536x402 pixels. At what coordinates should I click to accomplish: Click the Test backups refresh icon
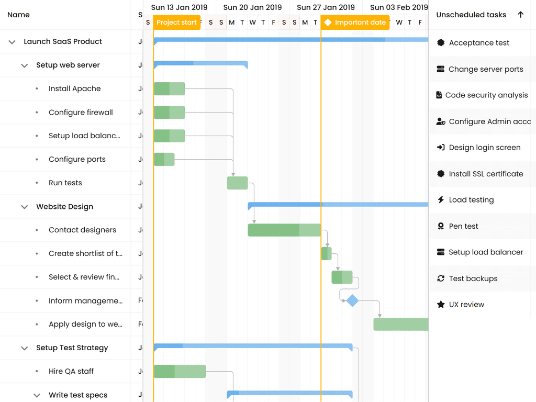click(441, 278)
